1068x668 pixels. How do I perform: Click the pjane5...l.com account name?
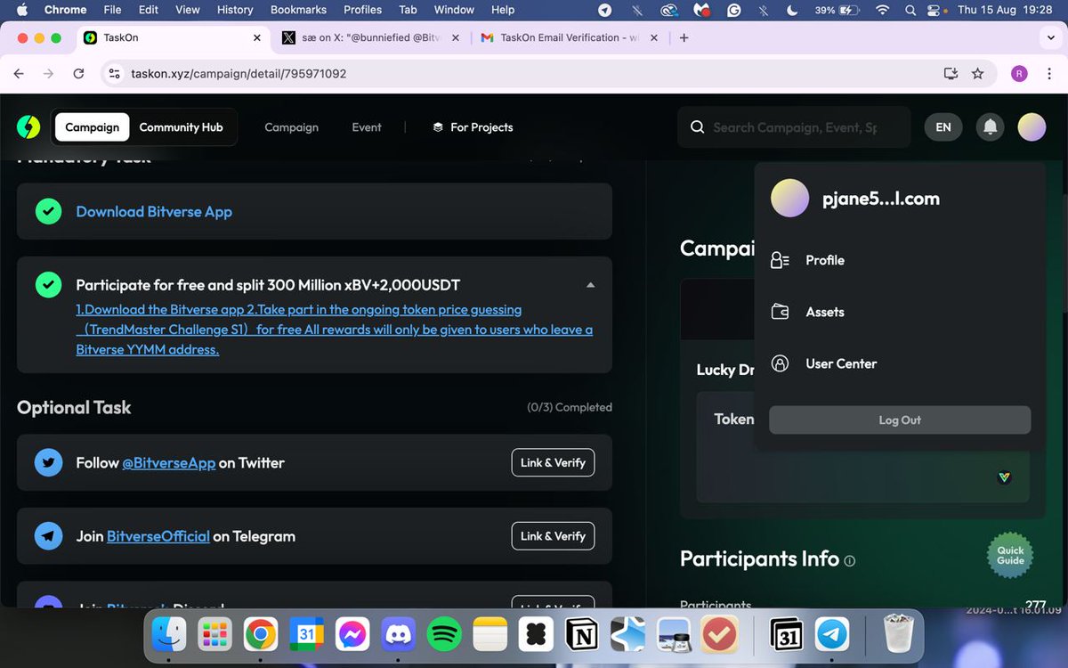tap(881, 199)
